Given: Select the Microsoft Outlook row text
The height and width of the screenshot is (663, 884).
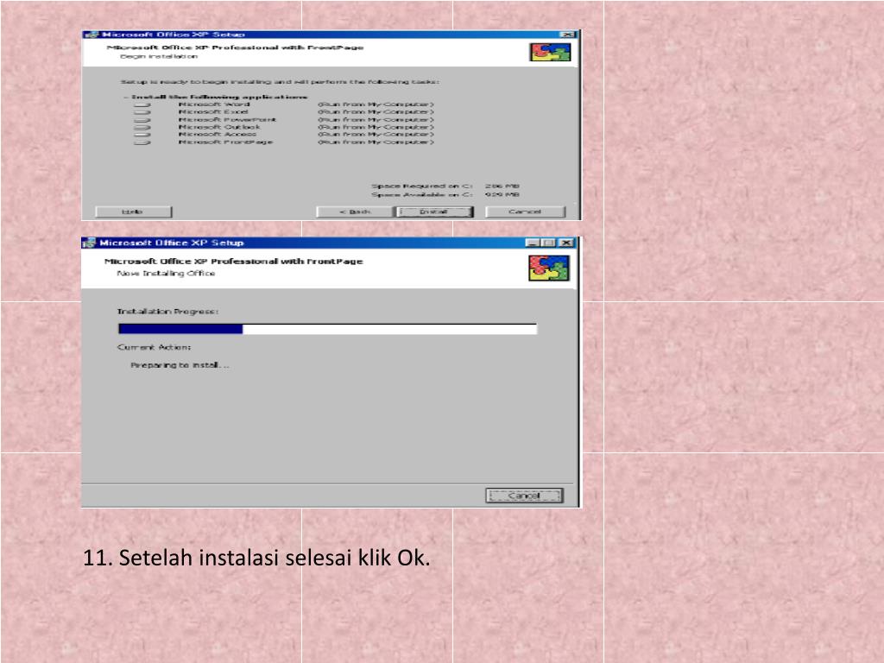Looking at the screenshot, I should [219, 128].
